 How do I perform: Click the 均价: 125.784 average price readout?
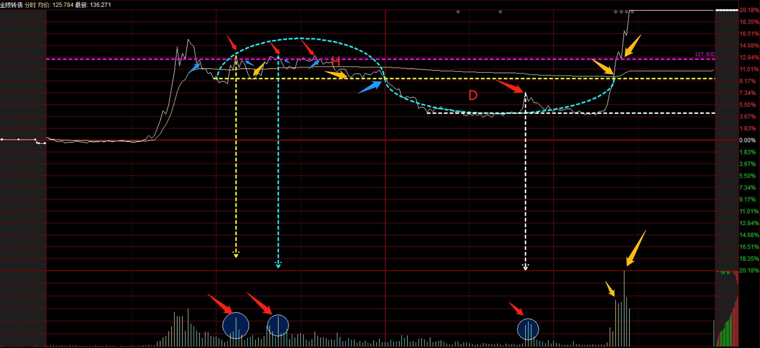56,5
